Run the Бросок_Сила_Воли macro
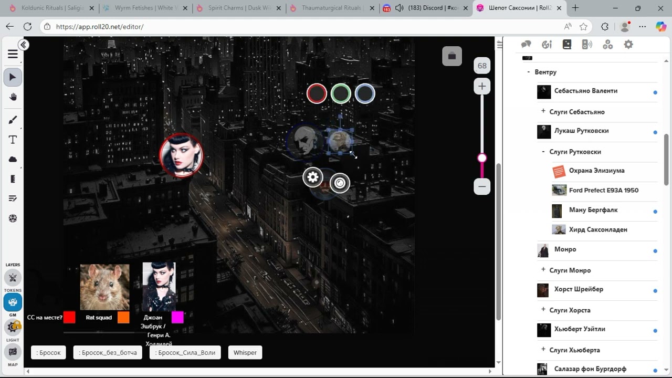This screenshot has width=672, height=378. point(185,352)
